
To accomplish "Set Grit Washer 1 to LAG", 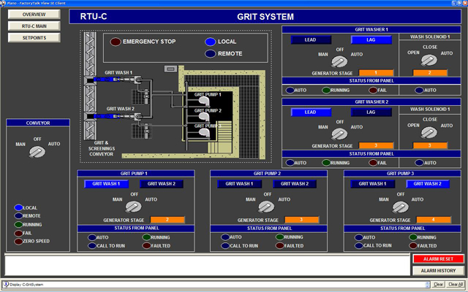I will 369,40.
